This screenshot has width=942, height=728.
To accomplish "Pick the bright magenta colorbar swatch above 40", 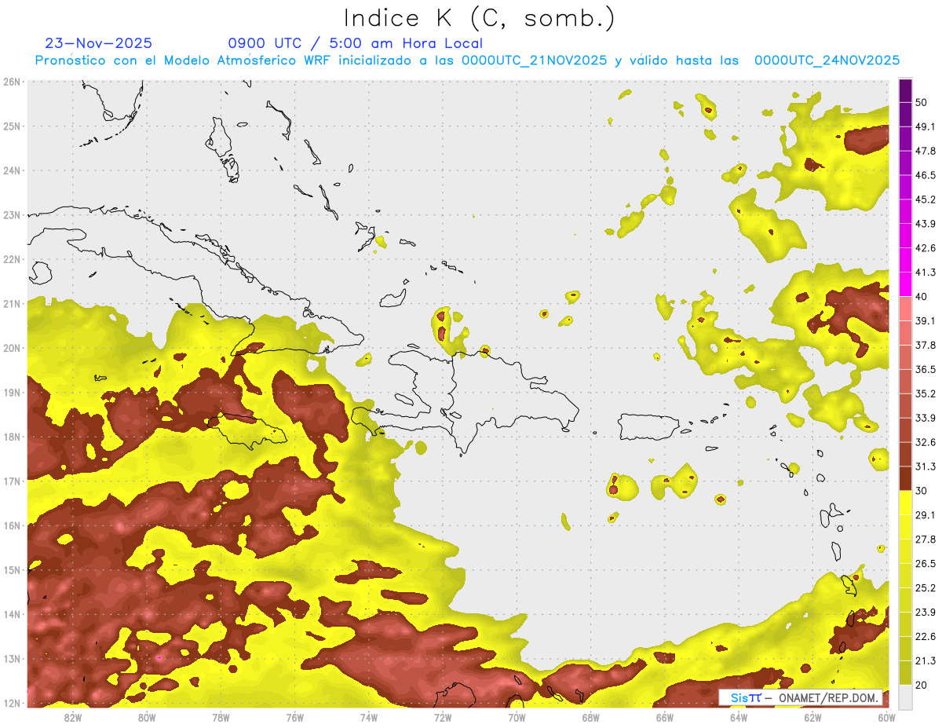I will [x=905, y=284].
